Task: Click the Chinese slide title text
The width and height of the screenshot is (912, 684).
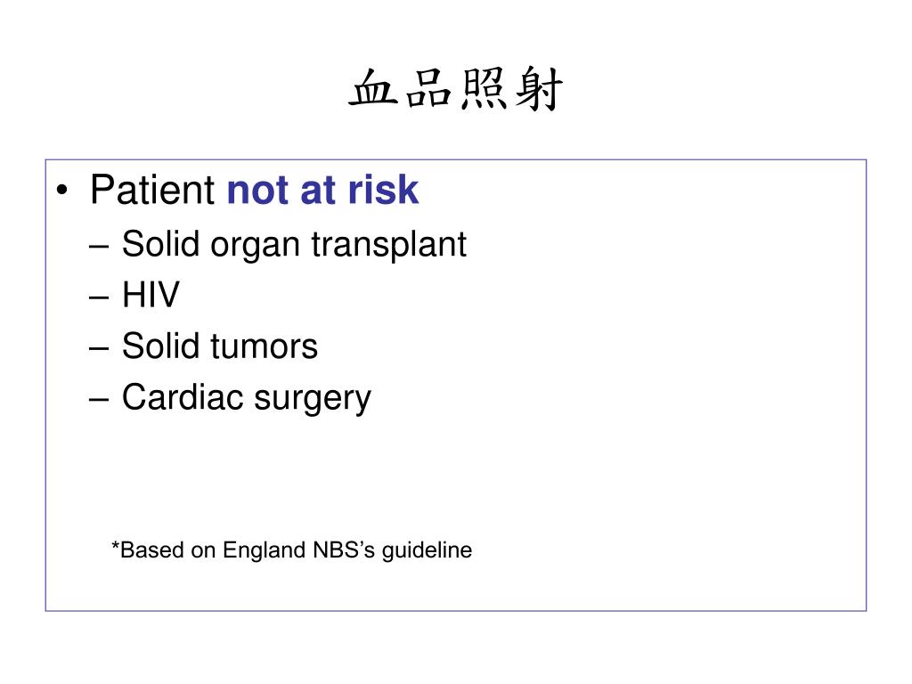Action: (455, 89)
